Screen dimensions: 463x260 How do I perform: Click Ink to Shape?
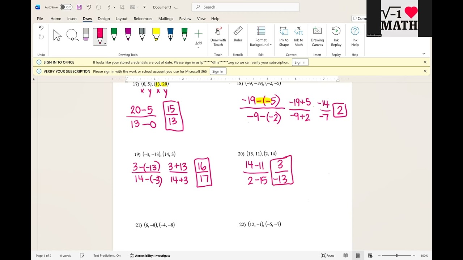284,37
